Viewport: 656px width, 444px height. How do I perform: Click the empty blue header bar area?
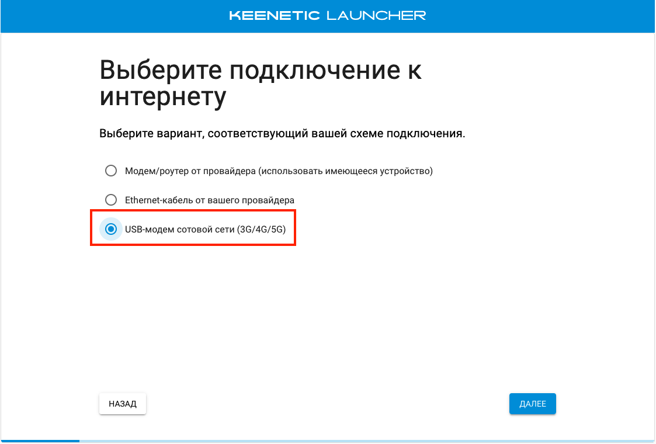(x=117, y=16)
